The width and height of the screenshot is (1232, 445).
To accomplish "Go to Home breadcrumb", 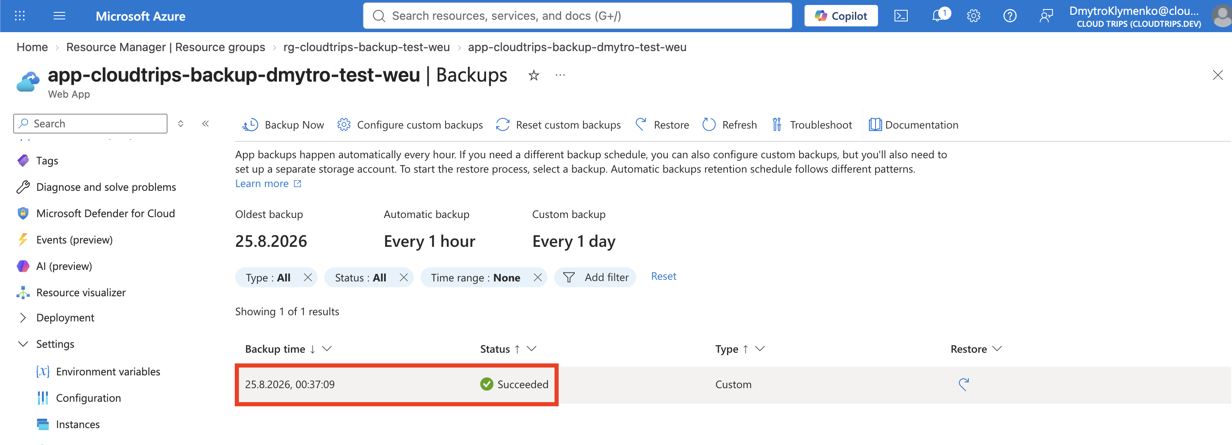I will point(32,47).
